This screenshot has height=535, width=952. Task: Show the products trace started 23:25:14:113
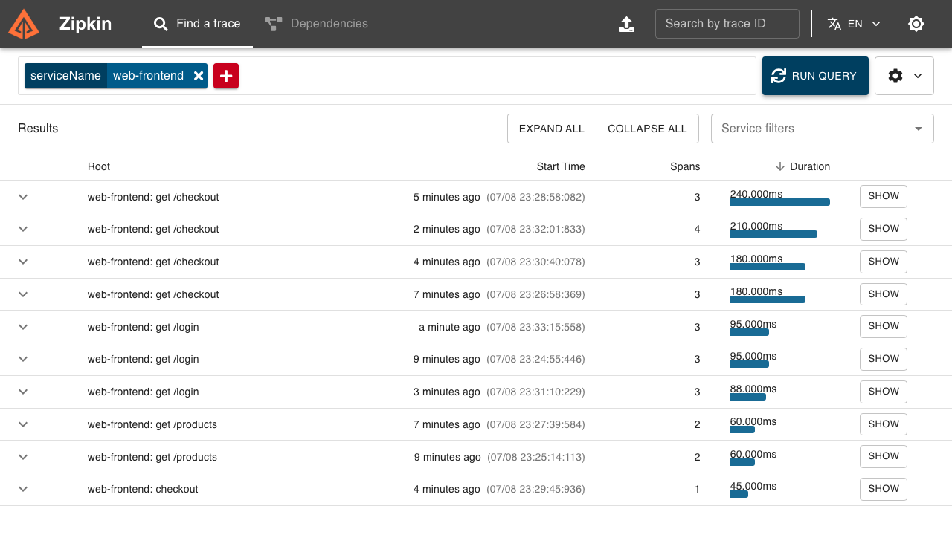[x=884, y=456]
